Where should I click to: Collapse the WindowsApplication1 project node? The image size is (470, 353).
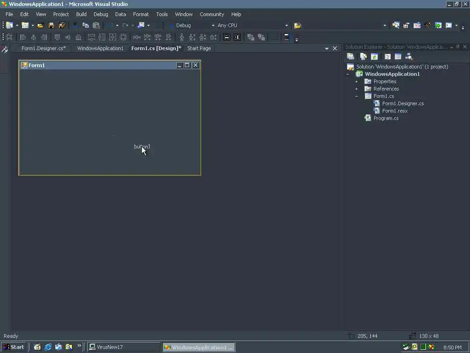348,74
